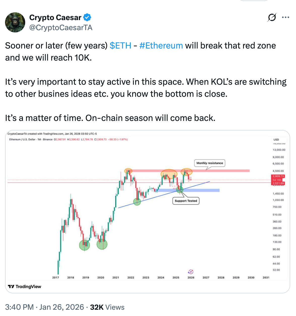Click the Crypto Caesar display name
Viewport: 296px width, 316px height.
pos(56,17)
